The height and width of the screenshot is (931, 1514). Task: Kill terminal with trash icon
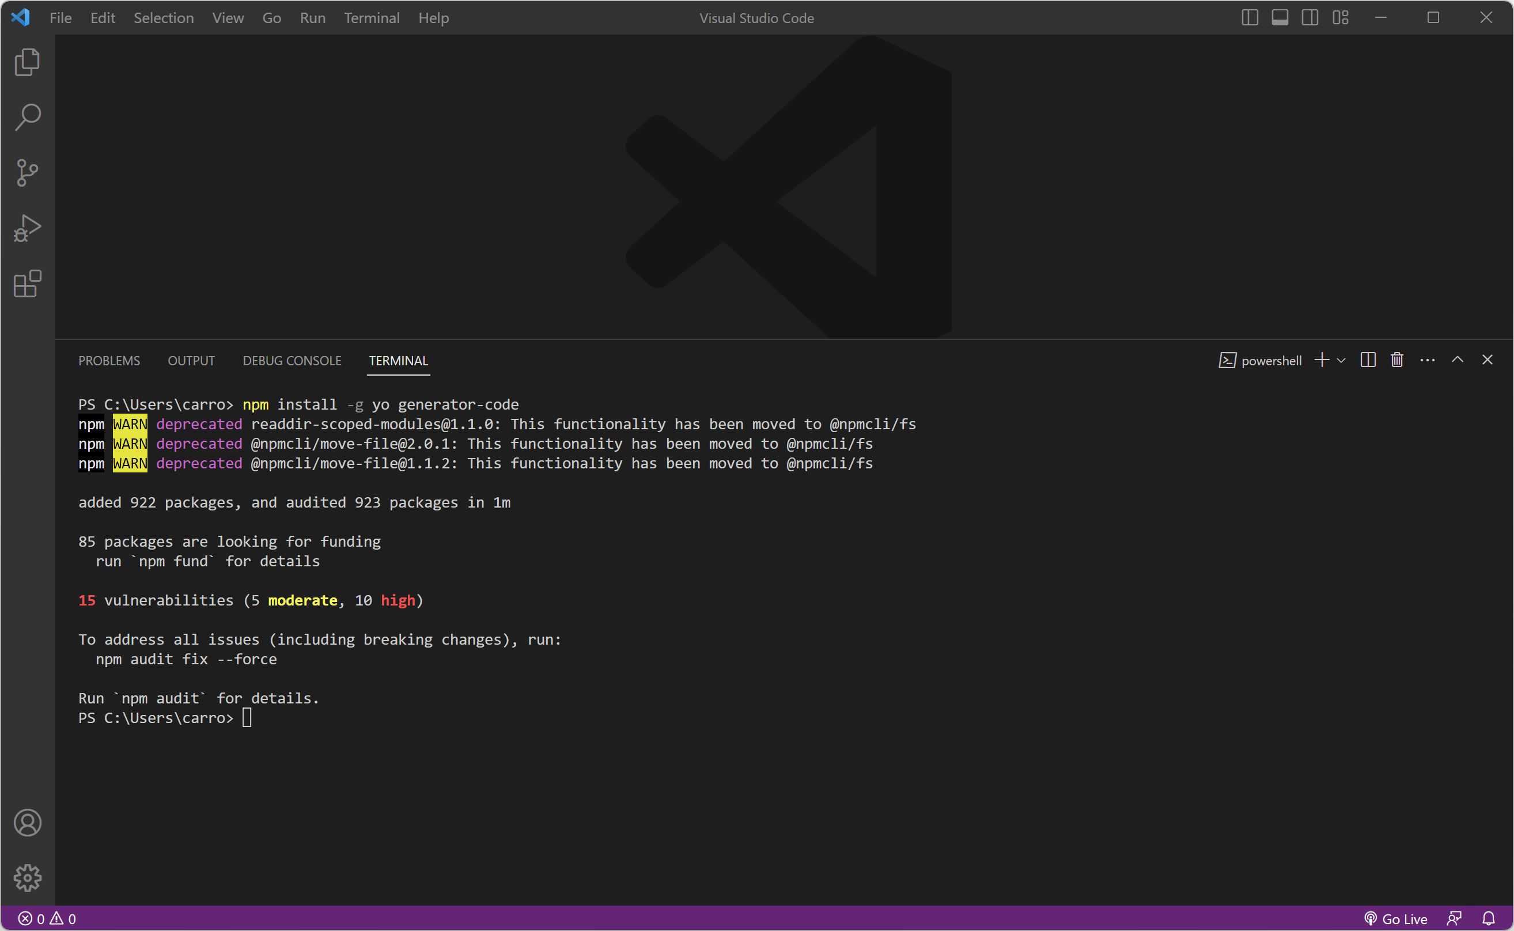point(1397,360)
